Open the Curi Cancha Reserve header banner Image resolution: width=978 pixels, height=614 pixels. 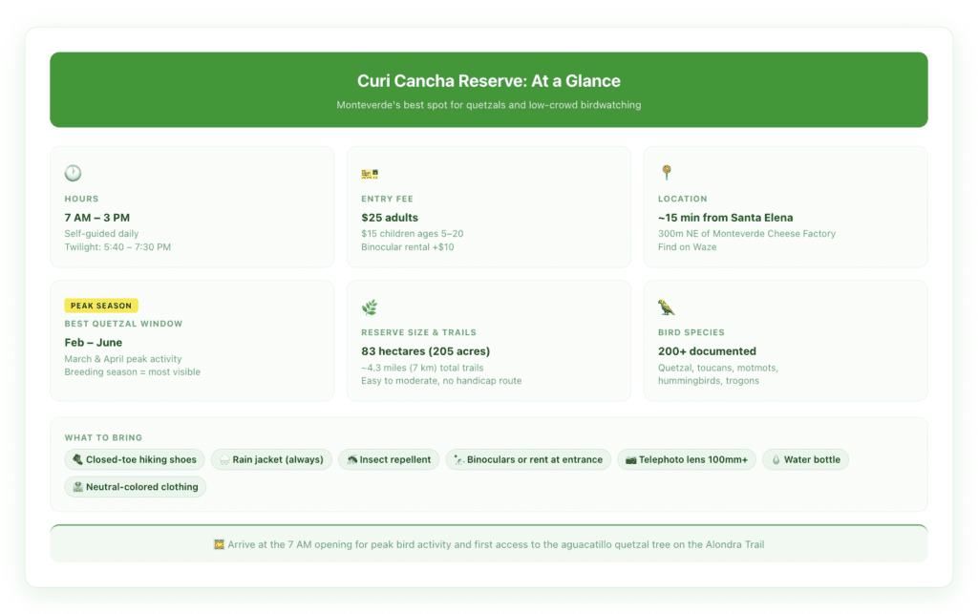[x=488, y=90]
